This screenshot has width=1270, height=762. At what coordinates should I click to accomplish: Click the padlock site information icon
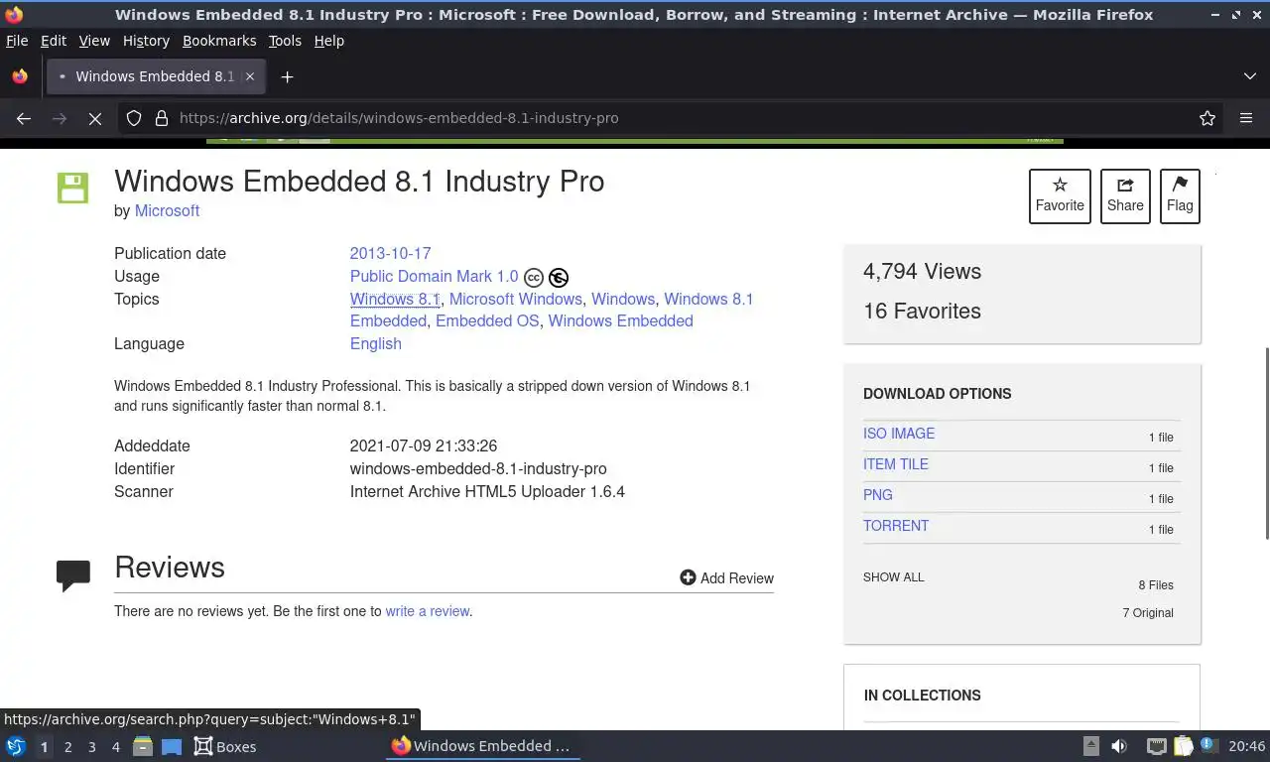click(x=162, y=118)
